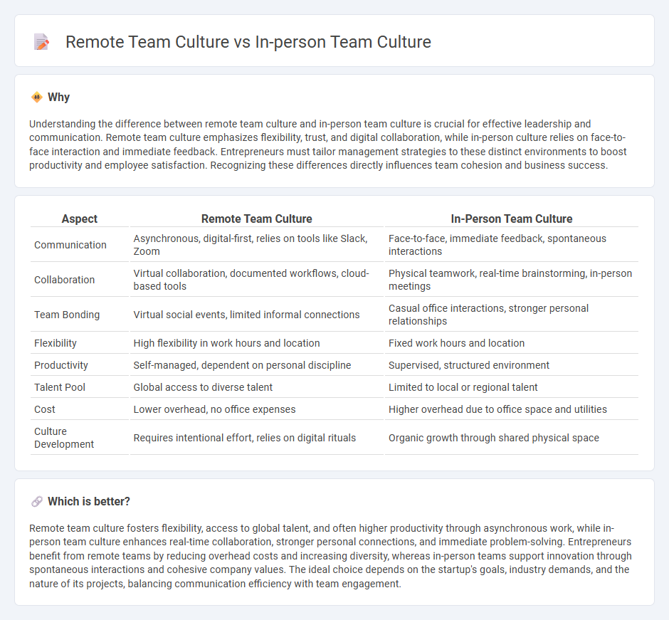Image resolution: width=669 pixels, height=620 pixels.
Task: Click the document pencil icon beside the title
Action: (41, 42)
